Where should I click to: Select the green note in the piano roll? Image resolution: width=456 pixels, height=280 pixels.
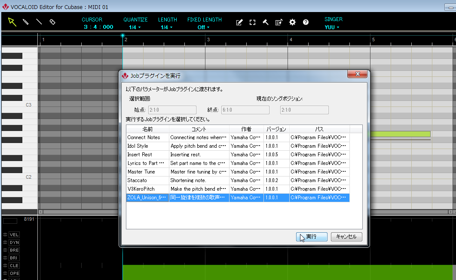pos(400,134)
